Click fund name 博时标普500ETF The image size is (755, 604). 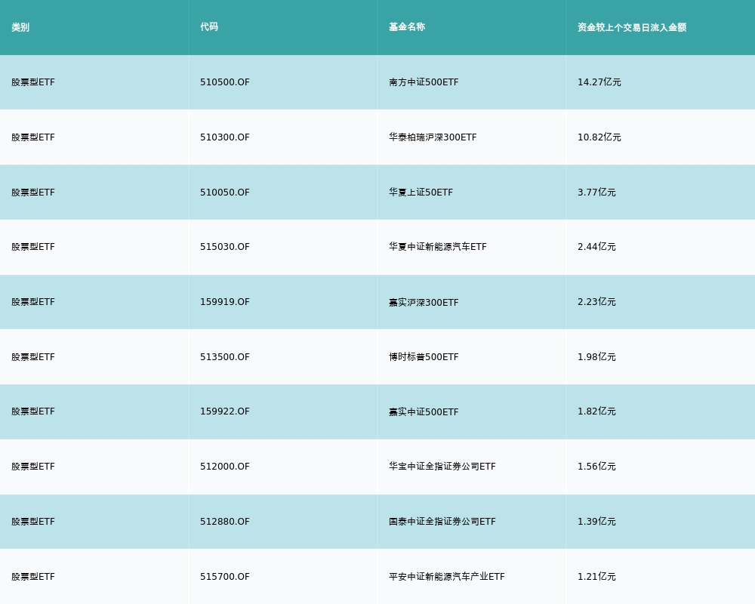pos(424,357)
